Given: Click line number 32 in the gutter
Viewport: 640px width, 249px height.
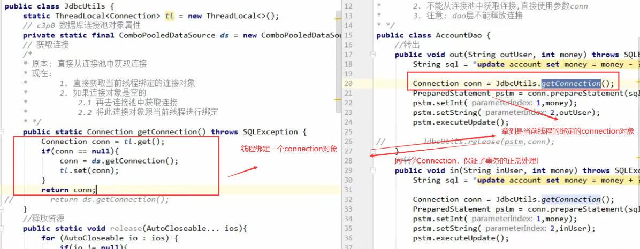Looking at the screenshot, I should [348, 200].
